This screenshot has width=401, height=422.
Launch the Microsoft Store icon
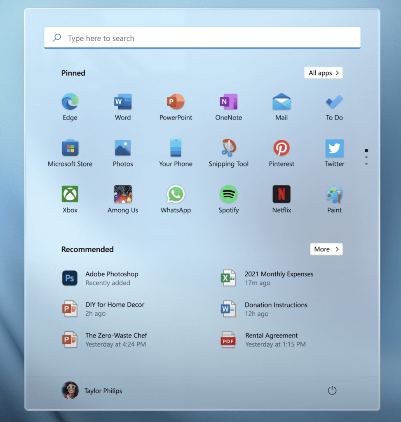point(70,148)
